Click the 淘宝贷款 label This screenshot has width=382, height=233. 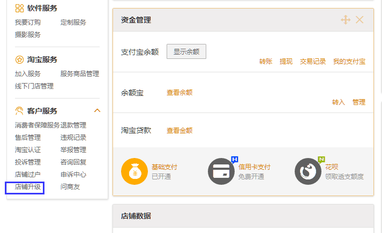(x=136, y=131)
